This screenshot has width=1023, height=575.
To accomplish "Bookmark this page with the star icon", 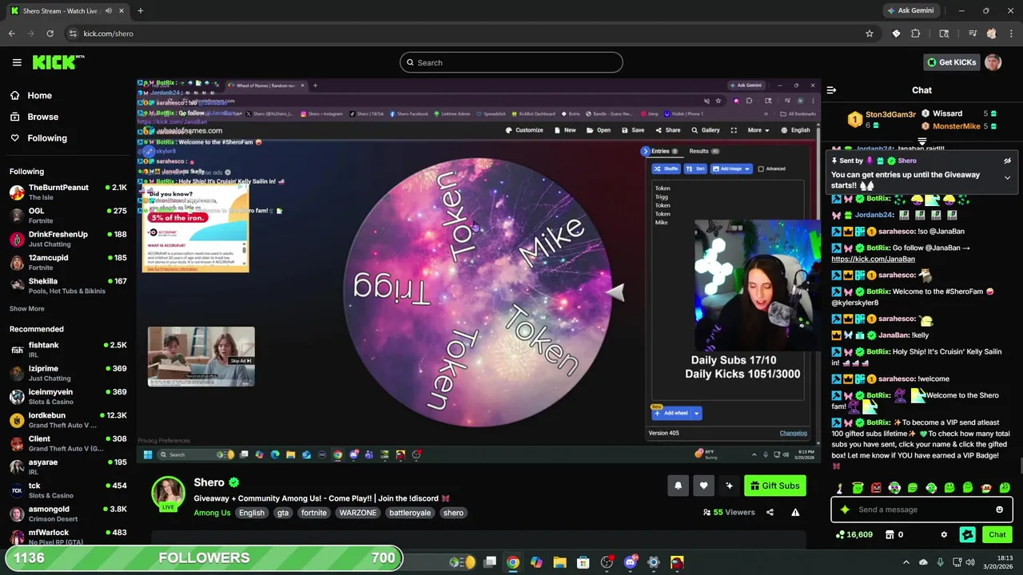I will 870,34.
